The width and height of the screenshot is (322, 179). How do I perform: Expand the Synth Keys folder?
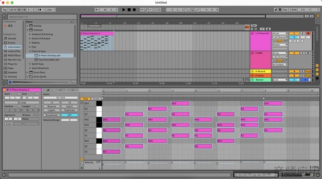click(30, 64)
